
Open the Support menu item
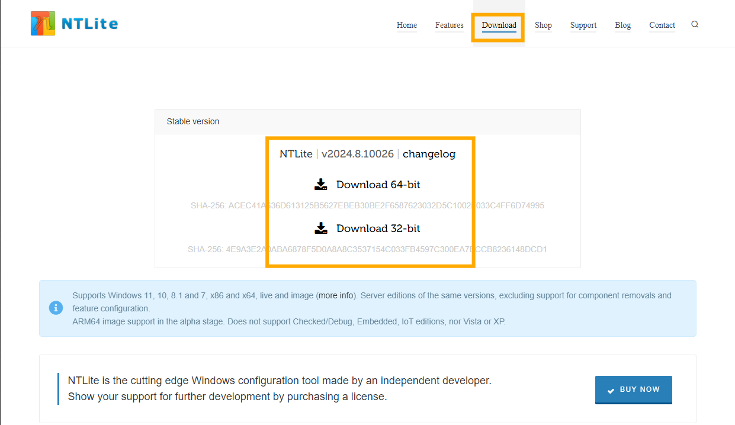tap(583, 25)
